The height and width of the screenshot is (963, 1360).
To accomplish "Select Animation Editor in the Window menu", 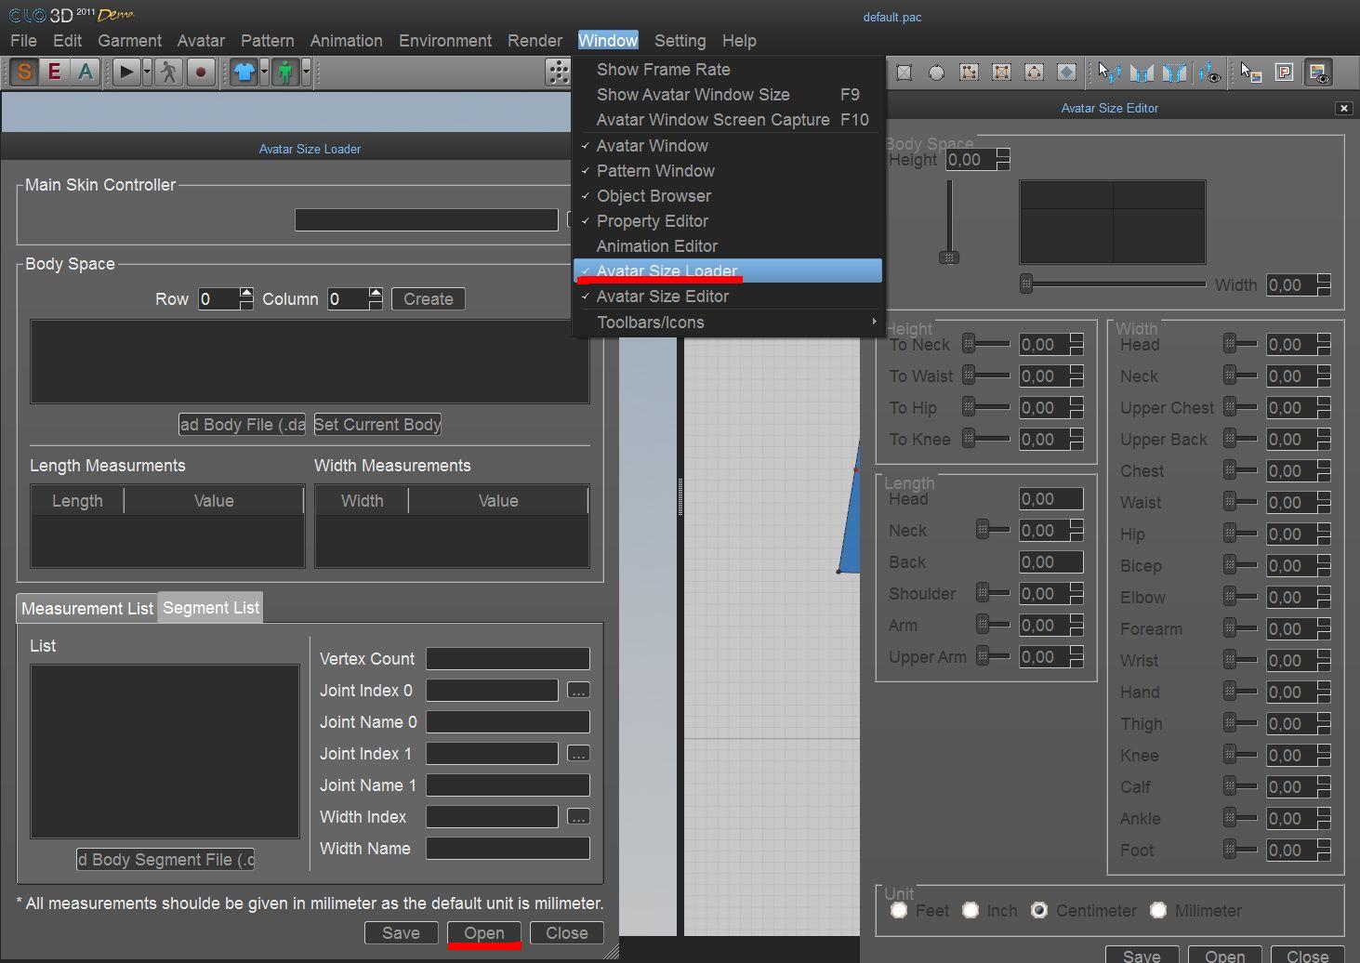I will (x=656, y=246).
